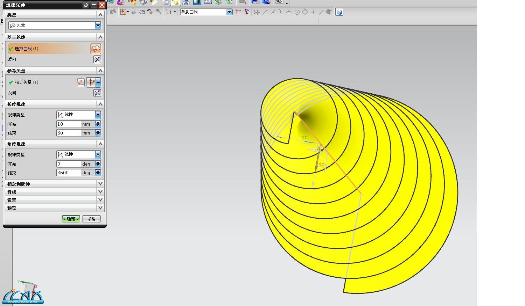Click the 反向 icon under 基本轮廓
Viewport: 525px width, 306px height.
tap(97, 59)
